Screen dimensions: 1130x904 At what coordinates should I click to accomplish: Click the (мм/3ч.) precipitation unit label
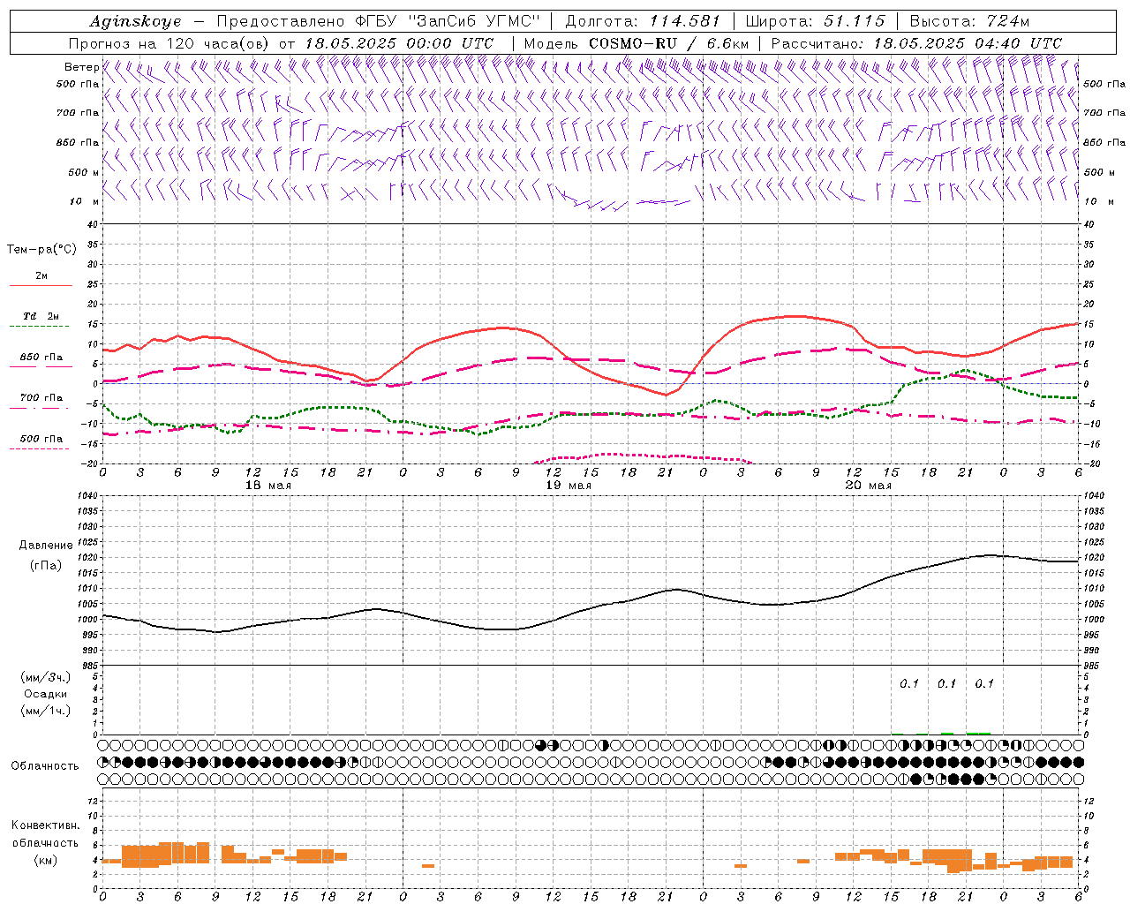point(46,678)
